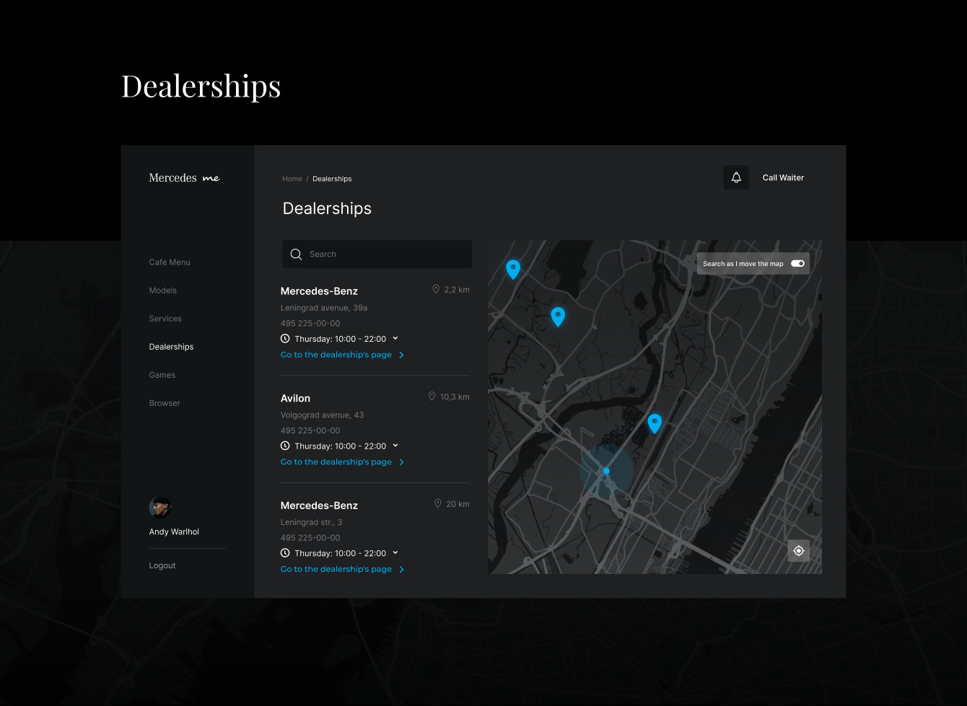967x706 pixels.
Task: Select Models in the sidebar
Action: [x=163, y=291]
